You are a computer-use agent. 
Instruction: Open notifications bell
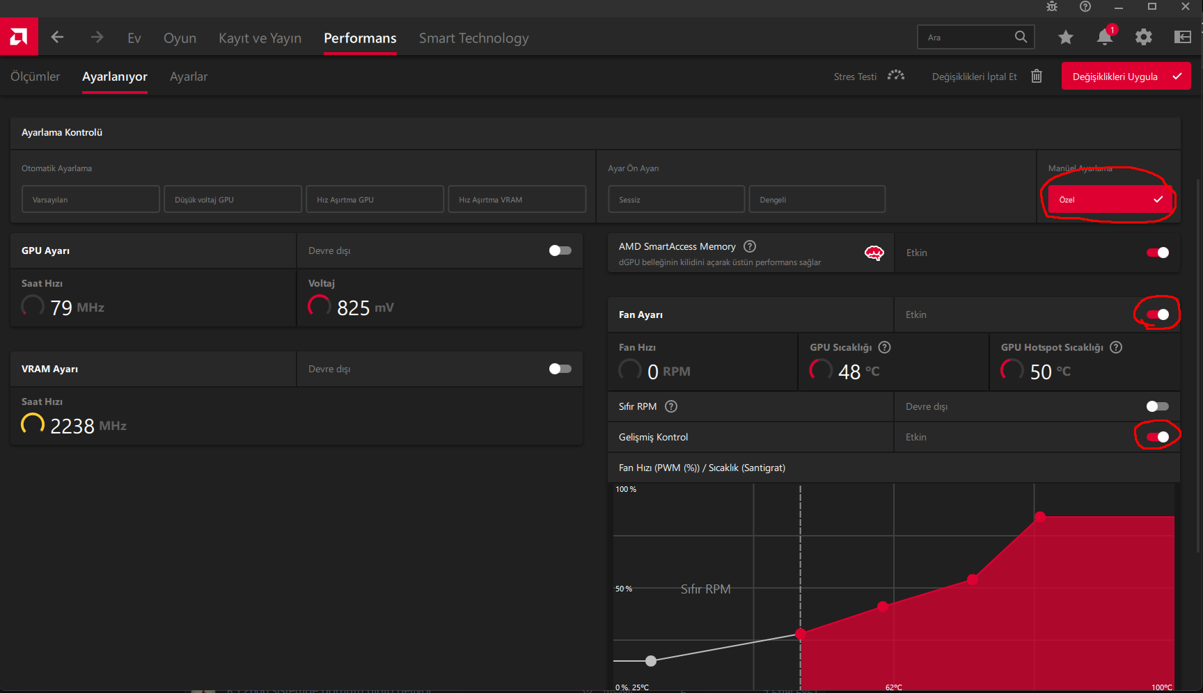(1105, 36)
